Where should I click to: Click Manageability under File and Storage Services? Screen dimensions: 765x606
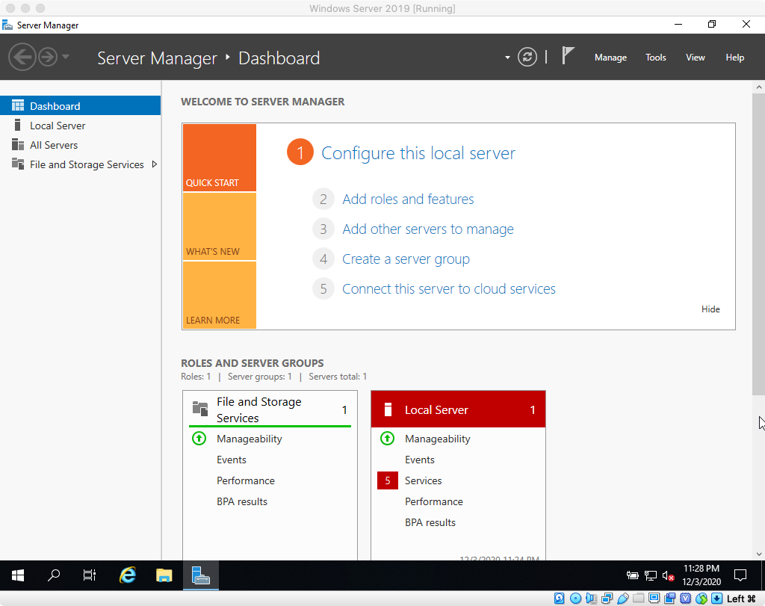coord(250,439)
